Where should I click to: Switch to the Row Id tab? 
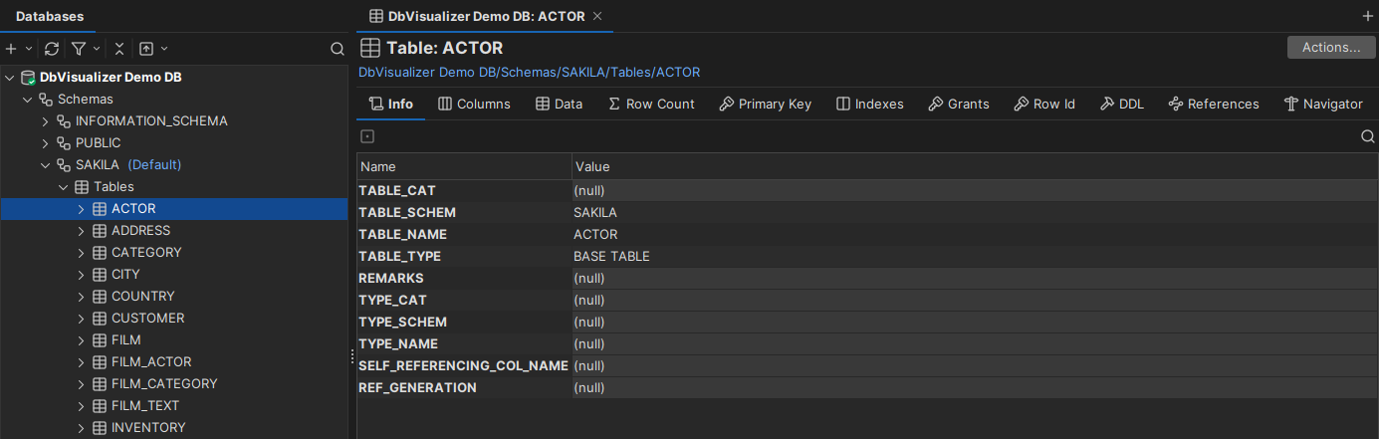(x=1044, y=104)
